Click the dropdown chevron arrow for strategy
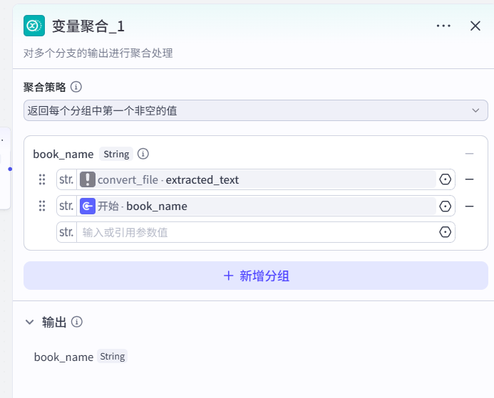This screenshot has height=398, width=494. tap(475, 110)
